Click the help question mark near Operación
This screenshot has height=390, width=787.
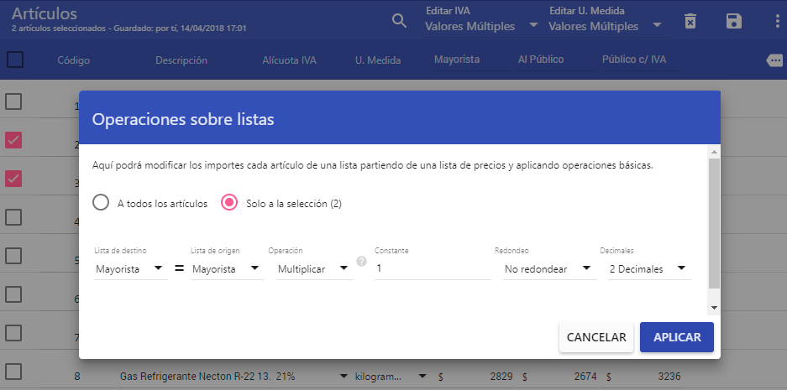361,261
